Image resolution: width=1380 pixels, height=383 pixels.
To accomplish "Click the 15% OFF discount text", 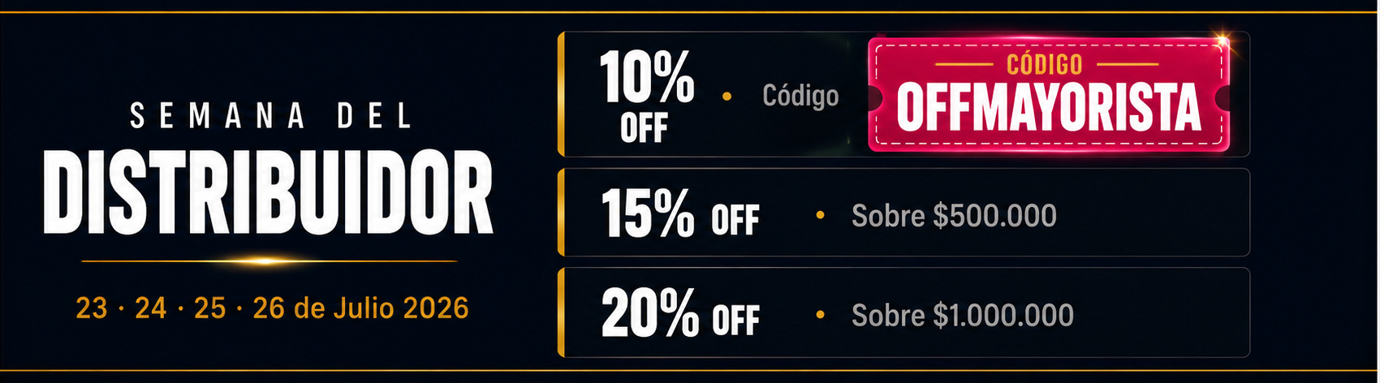I will (x=680, y=213).
